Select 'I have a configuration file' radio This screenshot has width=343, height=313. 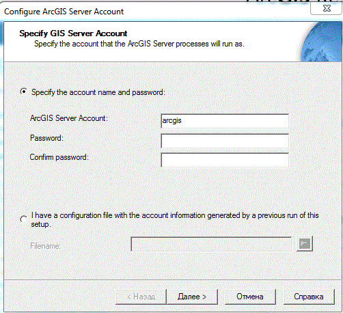tap(23, 219)
